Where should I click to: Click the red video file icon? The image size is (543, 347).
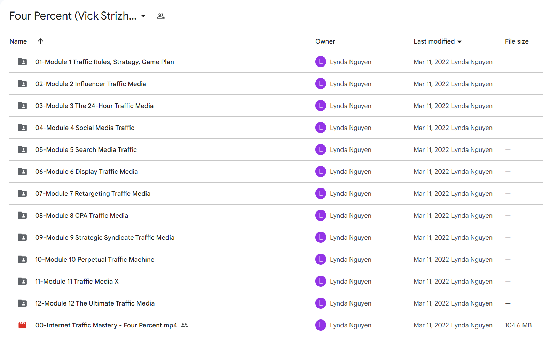click(x=22, y=325)
